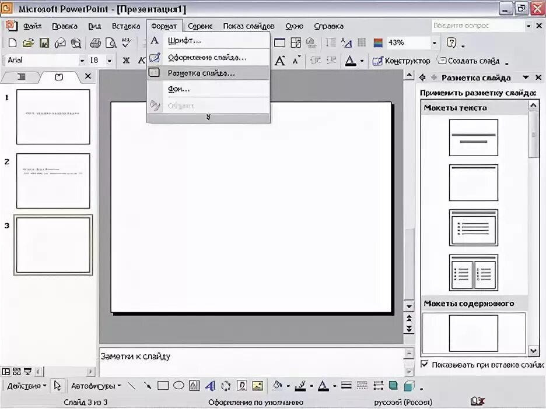The image size is (546, 409).
Task: Click the Dash Style icon
Action: [362, 385]
